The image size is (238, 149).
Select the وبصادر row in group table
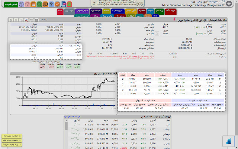(119, 134)
